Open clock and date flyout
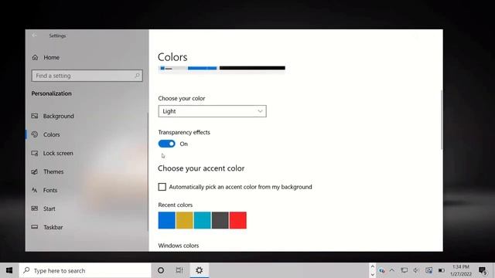The width and height of the screenshot is (495, 278). coord(461,270)
